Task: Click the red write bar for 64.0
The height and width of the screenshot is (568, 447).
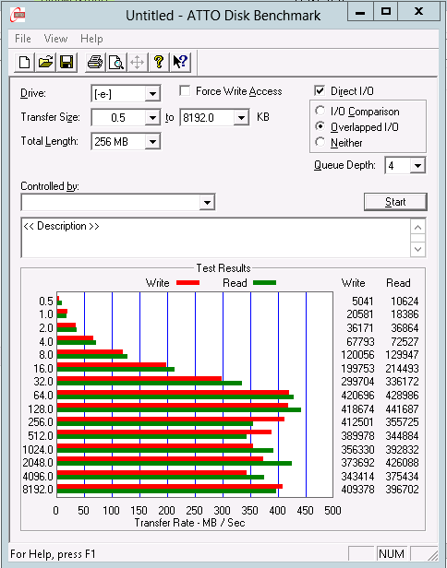Action: [173, 392]
